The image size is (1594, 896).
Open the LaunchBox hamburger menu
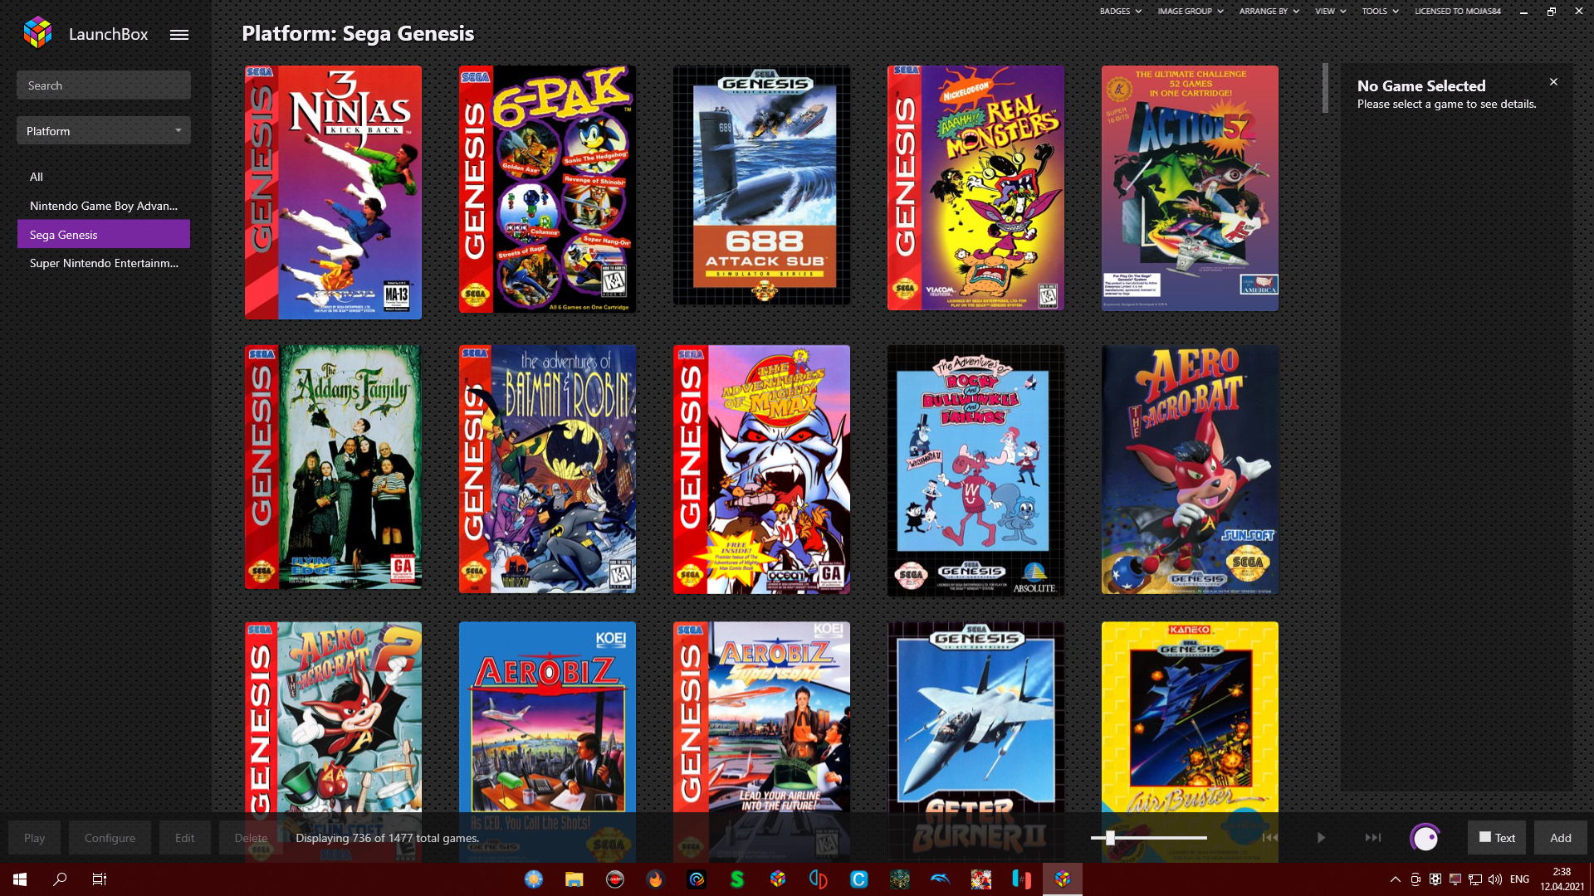[x=179, y=35]
